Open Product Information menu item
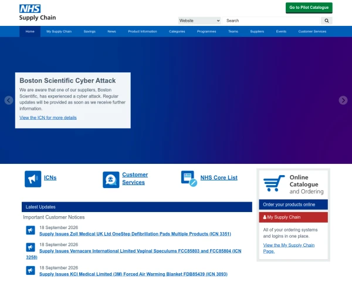The height and width of the screenshot is (282, 352). pos(143,32)
